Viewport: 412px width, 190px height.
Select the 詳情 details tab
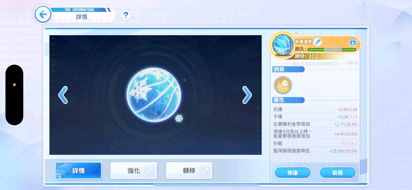[x=78, y=171]
